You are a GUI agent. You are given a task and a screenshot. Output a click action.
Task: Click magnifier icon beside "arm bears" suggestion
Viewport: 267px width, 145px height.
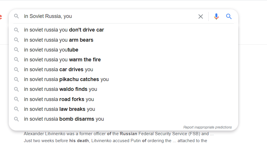(x=17, y=40)
